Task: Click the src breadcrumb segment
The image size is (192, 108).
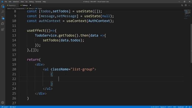Action: click(13, 9)
